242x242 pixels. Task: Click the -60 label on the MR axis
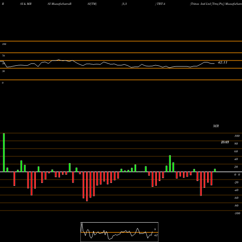[236, 198]
